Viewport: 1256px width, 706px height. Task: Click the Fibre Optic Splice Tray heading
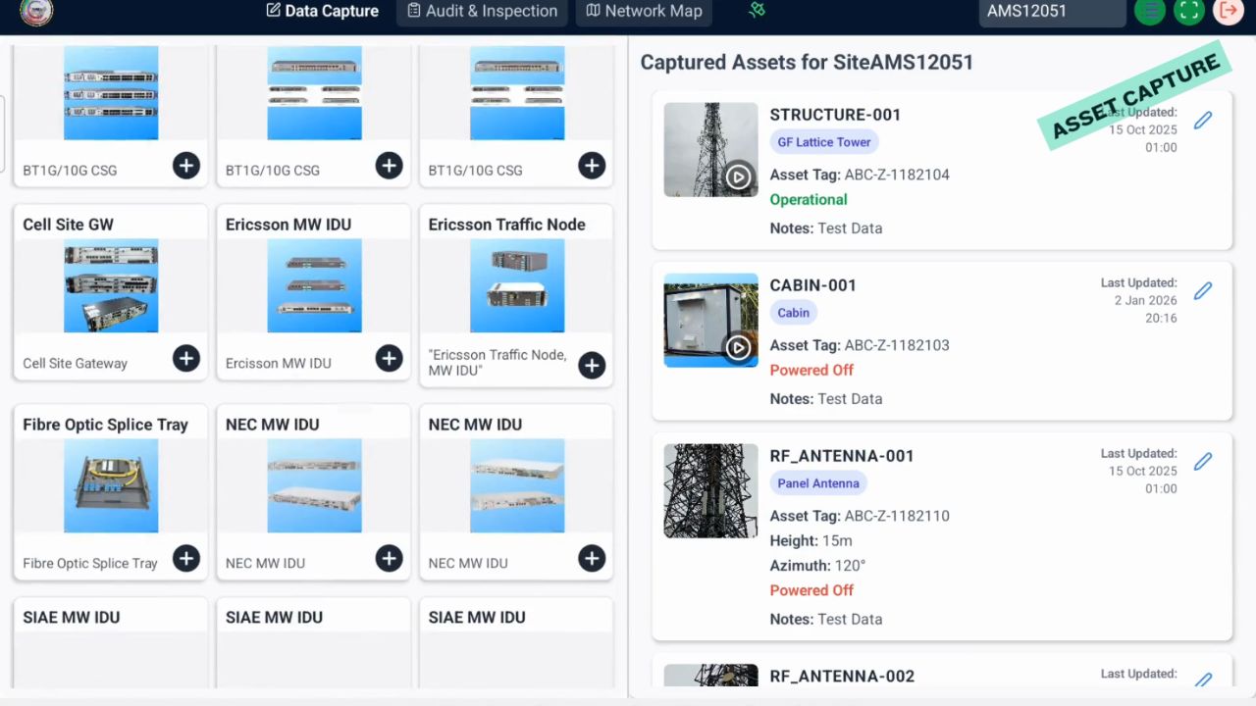click(105, 425)
